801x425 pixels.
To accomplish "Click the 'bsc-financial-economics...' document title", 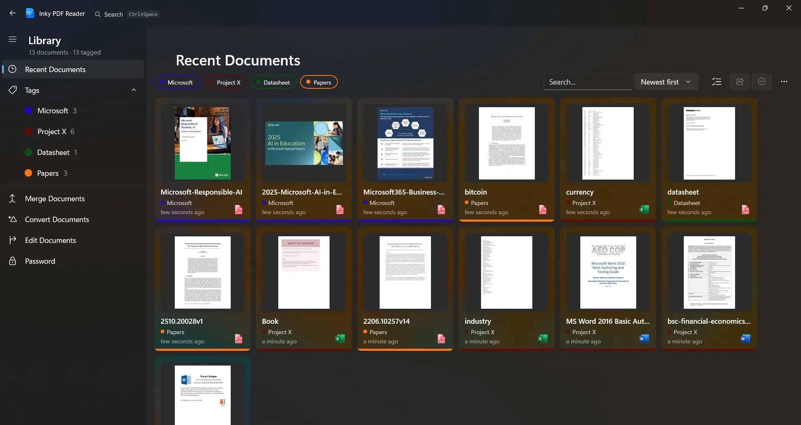I will point(709,321).
